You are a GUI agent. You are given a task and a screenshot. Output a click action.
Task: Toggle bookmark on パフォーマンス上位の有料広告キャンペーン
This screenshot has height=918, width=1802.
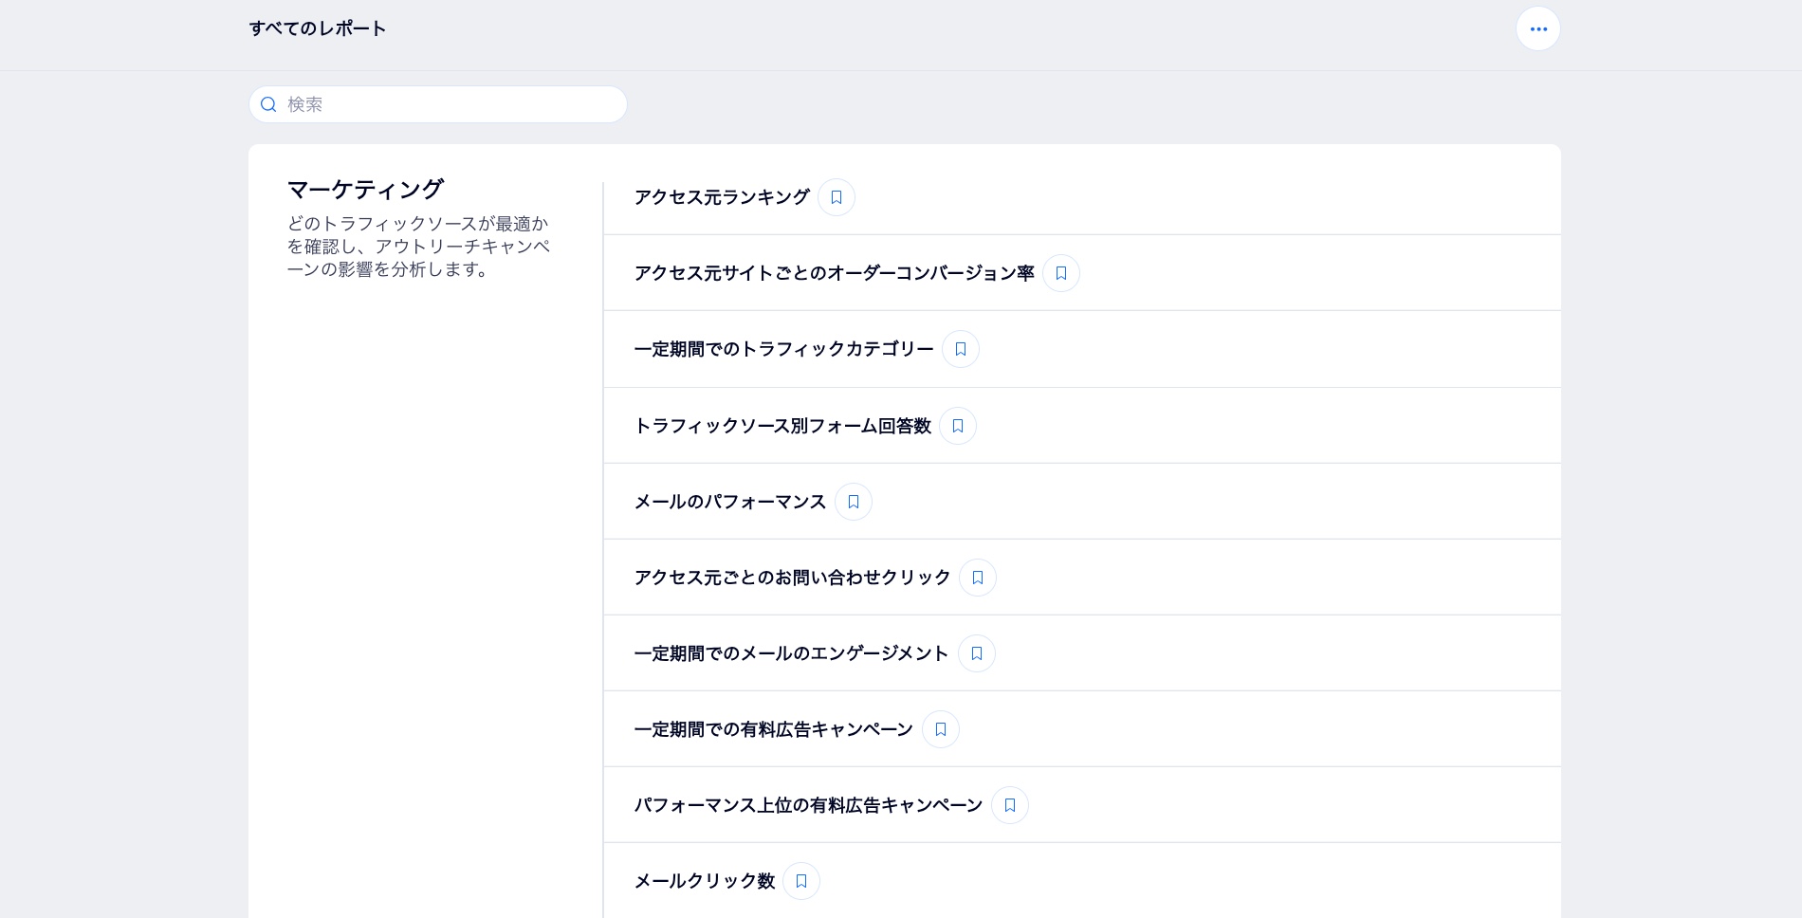point(1009,805)
